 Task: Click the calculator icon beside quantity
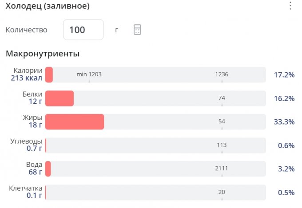pos(138,30)
